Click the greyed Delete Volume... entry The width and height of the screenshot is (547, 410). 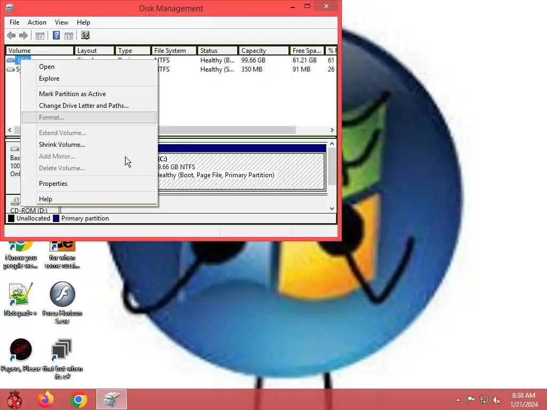click(89, 168)
